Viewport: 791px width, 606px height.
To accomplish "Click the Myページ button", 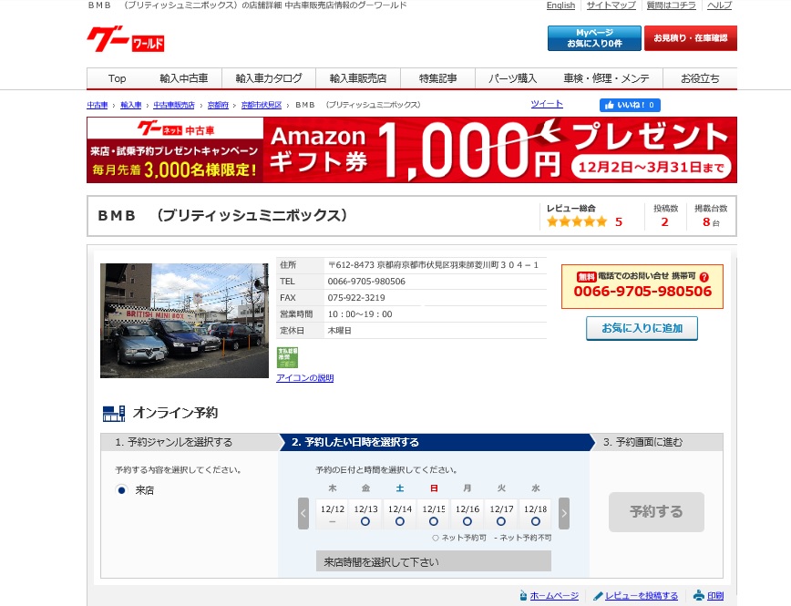I will pos(594,38).
